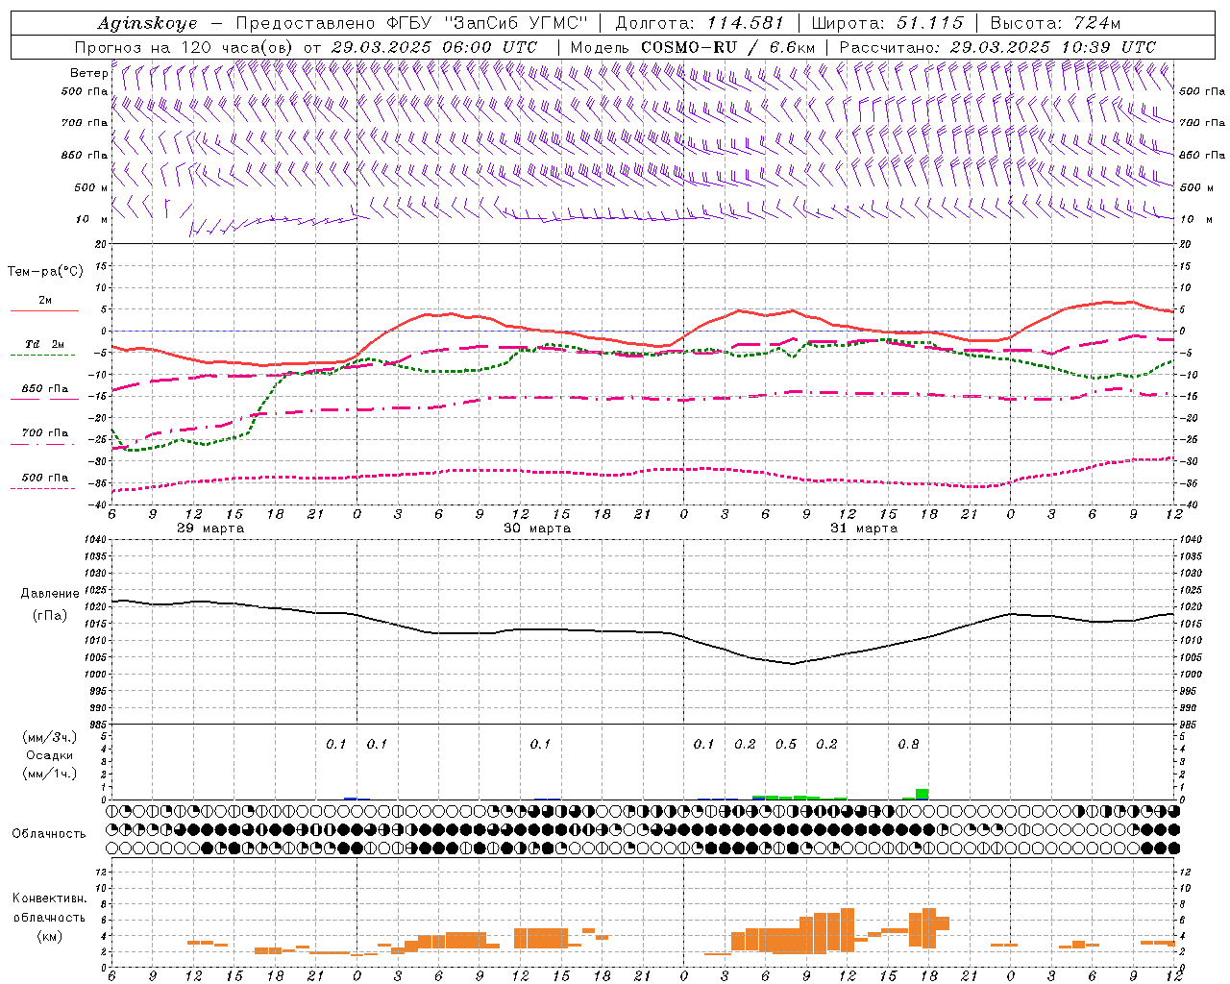This screenshot has width=1230, height=984.
Task: Click the station name Aginskoye in header
Action: click(147, 23)
